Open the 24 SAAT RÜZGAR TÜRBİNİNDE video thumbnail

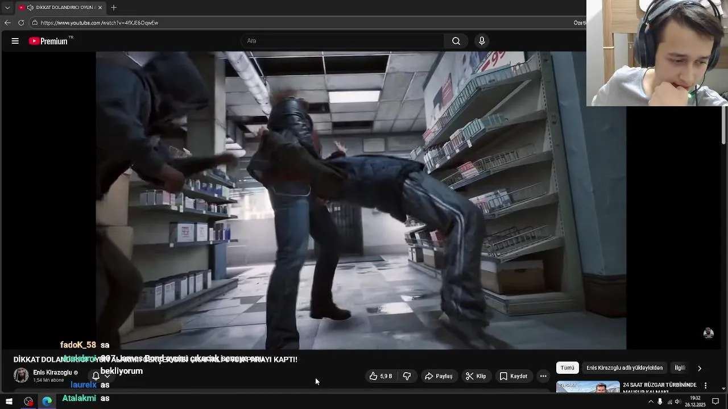click(x=588, y=387)
